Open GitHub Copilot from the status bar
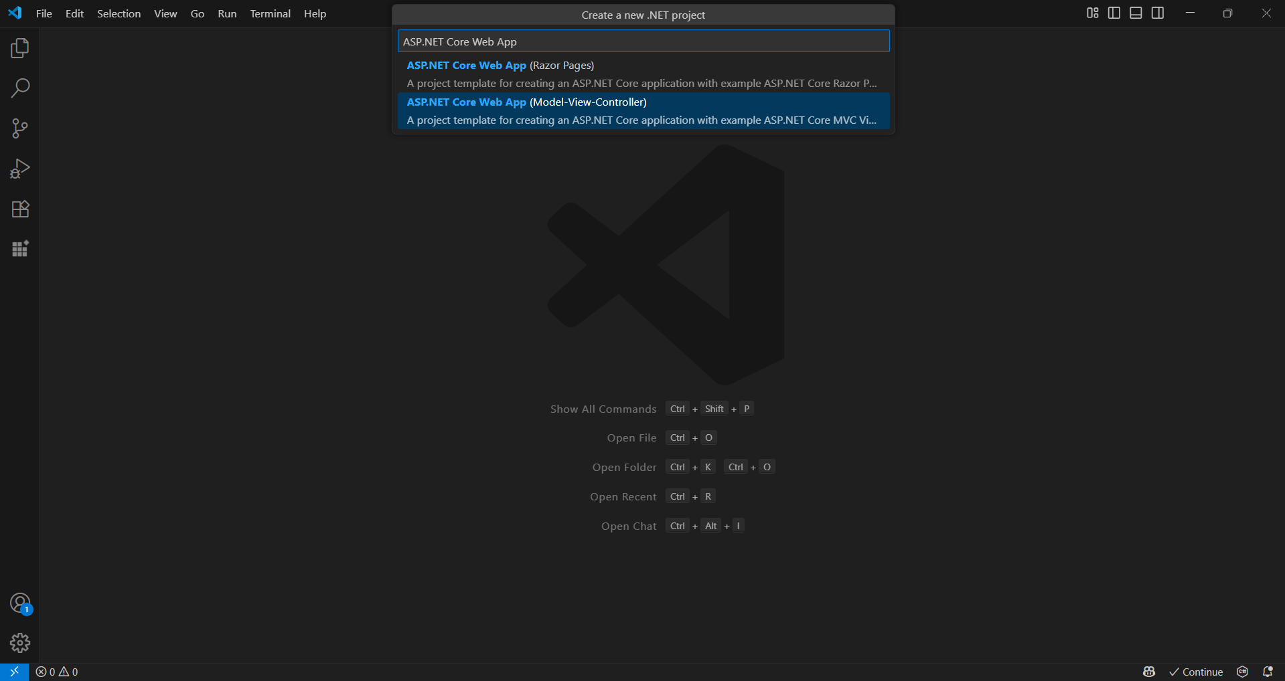This screenshot has height=681, width=1285. click(x=1148, y=672)
